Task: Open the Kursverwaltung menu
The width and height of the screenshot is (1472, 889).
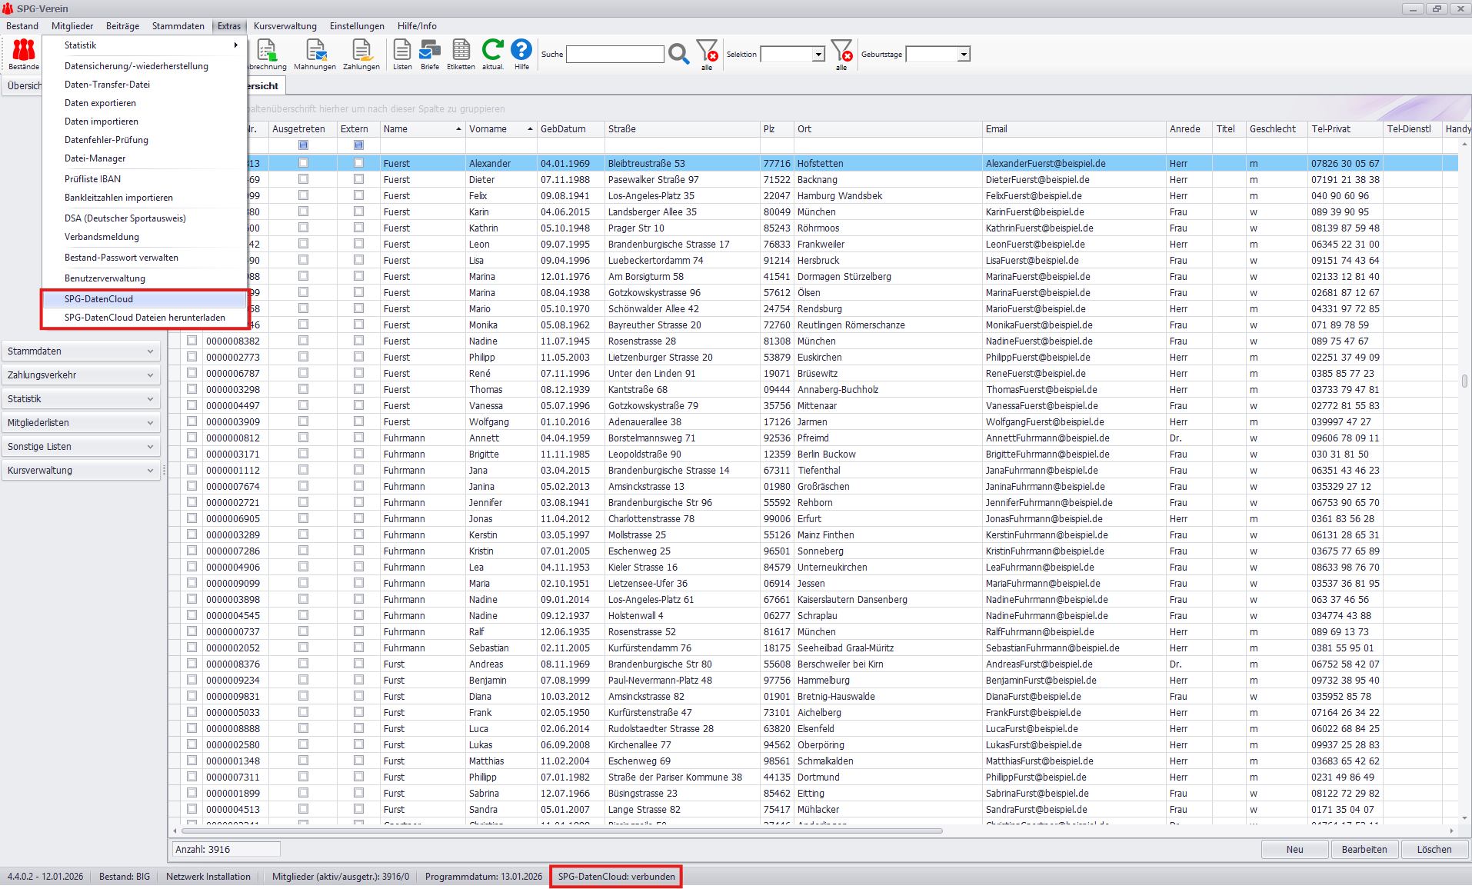Action: coord(285,26)
